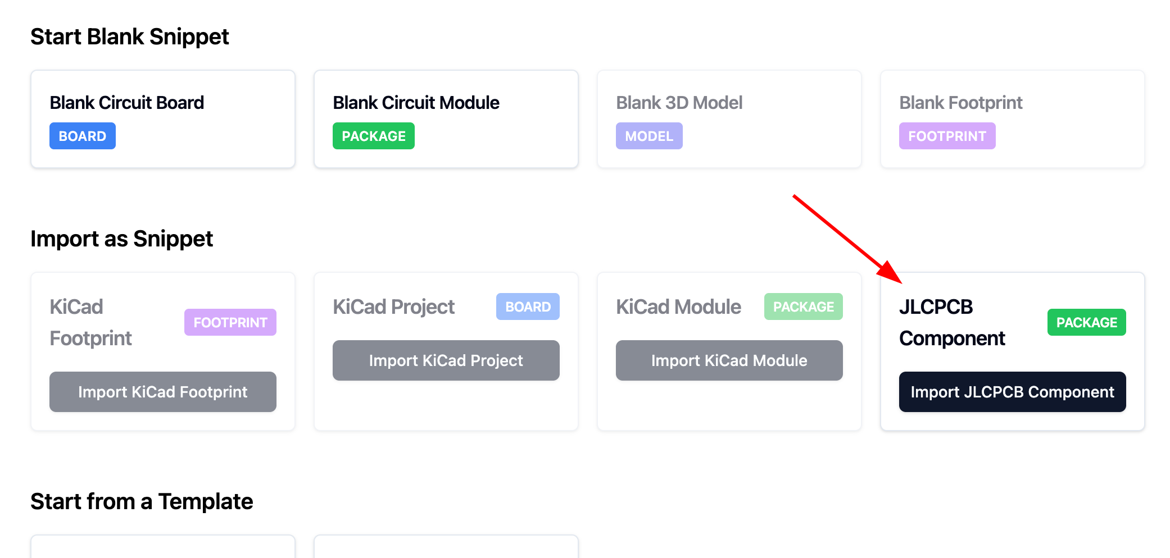Click the blue BOARD badge
The height and width of the screenshot is (558, 1170).
coord(83,136)
